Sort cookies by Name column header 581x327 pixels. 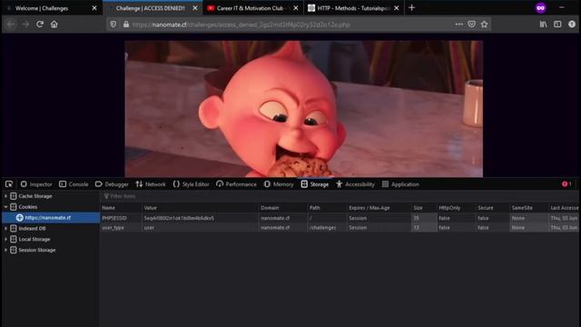[x=121, y=208]
